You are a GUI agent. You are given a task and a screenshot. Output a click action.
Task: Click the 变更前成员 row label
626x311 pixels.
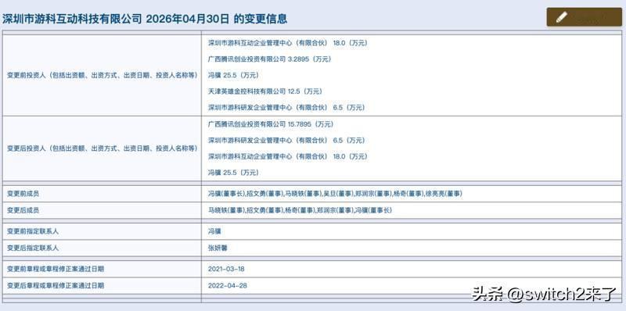point(23,193)
